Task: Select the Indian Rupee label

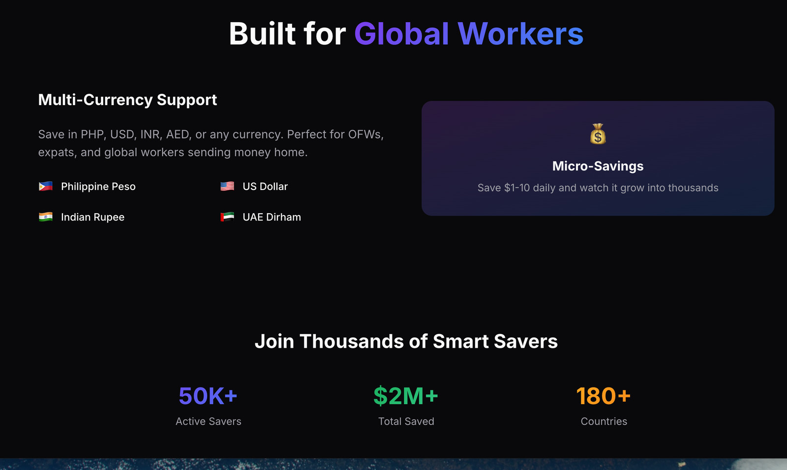Action: (92, 217)
